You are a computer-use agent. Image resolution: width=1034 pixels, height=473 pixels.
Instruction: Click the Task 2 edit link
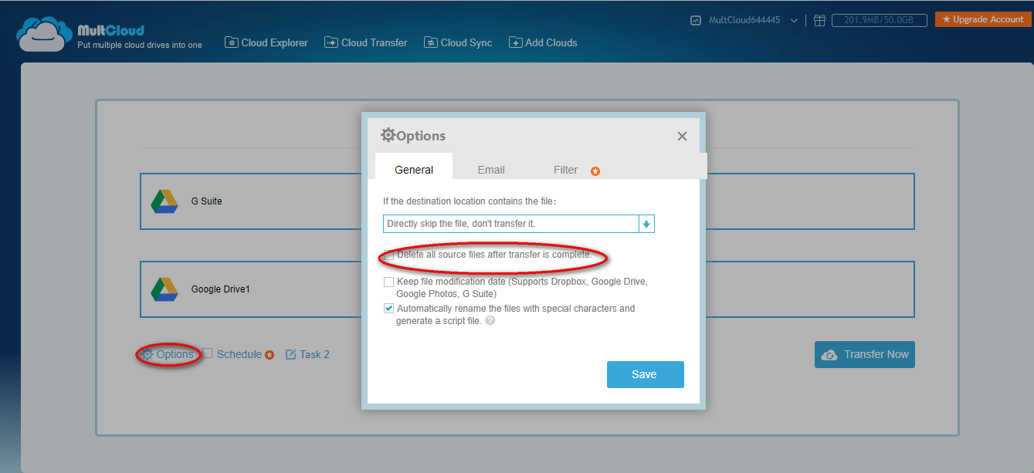point(308,355)
